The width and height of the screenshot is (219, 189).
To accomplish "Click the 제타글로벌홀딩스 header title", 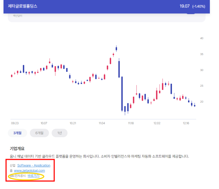I will pos(22,6).
